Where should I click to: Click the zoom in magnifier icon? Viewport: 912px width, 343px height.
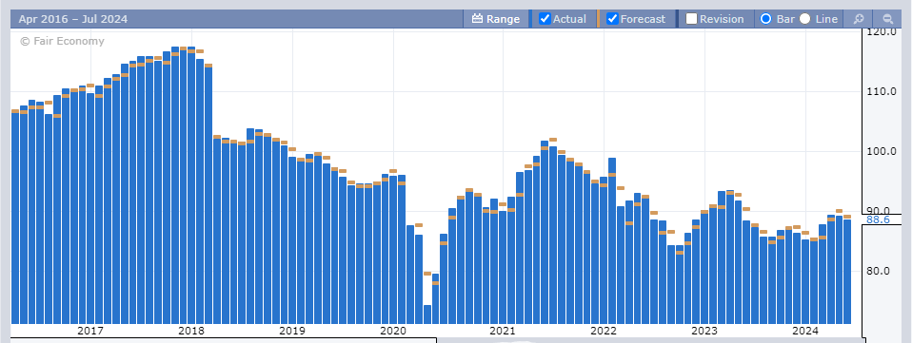click(859, 19)
